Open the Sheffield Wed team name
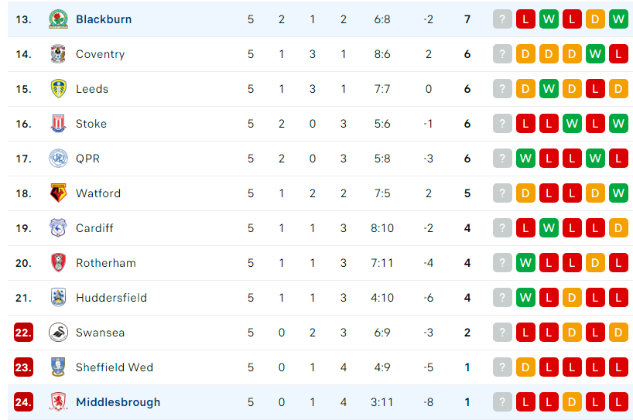Image resolution: width=633 pixels, height=420 pixels. point(115,367)
